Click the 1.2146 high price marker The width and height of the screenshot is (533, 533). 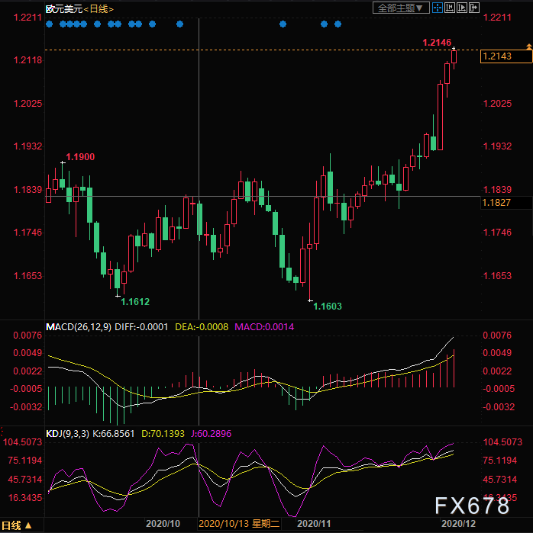click(435, 41)
